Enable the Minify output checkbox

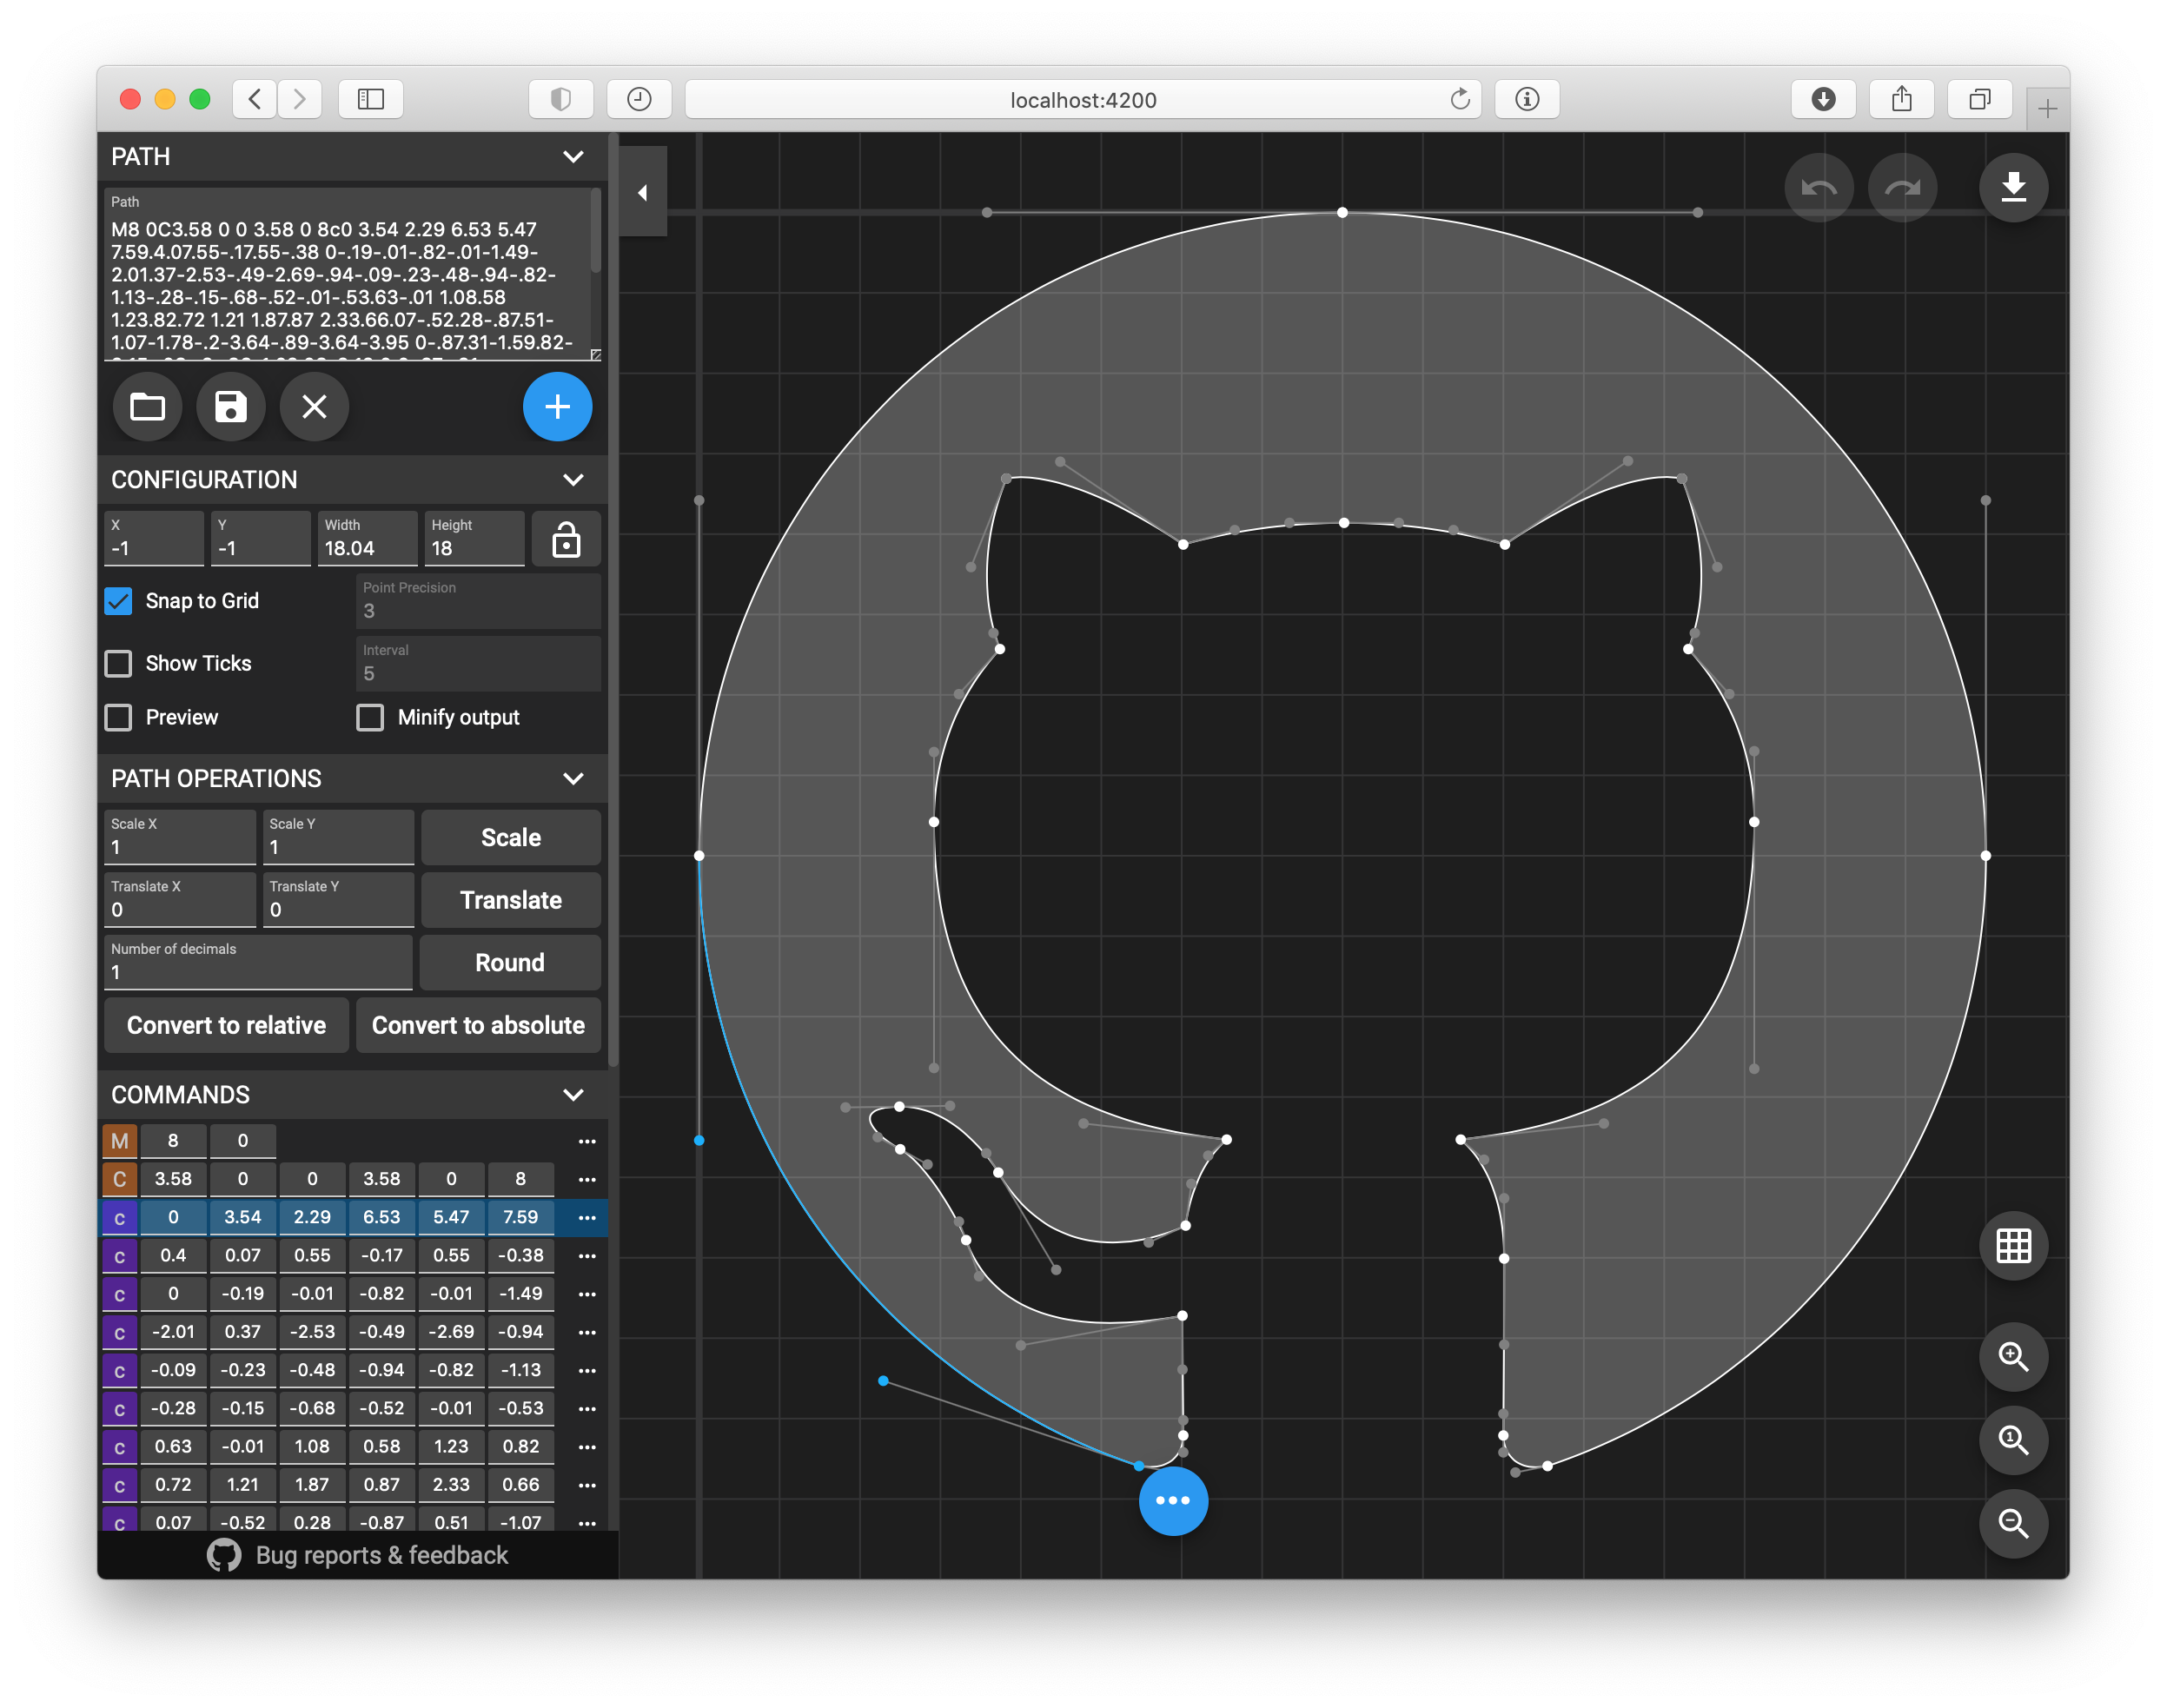(370, 718)
